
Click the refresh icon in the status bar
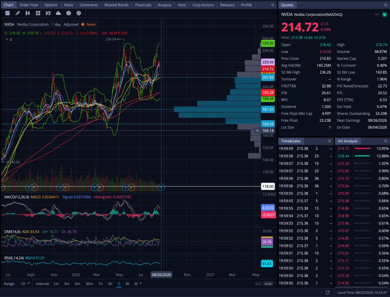[x=327, y=293]
